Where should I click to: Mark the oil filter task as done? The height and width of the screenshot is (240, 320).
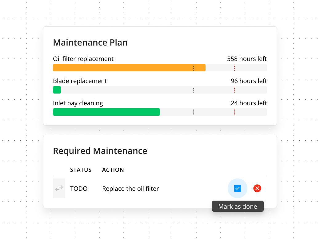coord(237,188)
